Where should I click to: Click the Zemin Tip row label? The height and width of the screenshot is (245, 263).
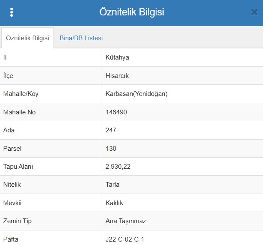tap(18, 221)
